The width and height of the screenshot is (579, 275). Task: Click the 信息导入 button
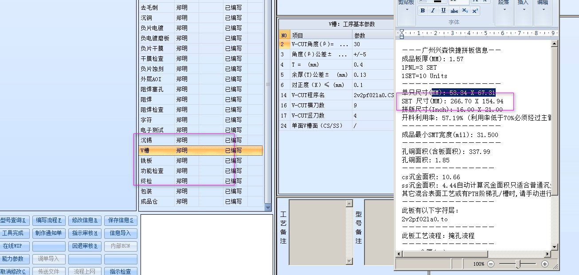click(x=121, y=233)
